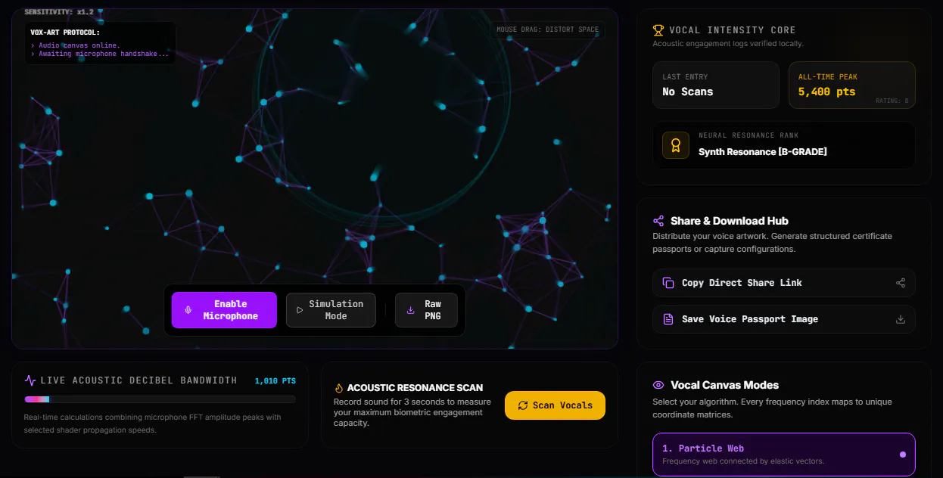The width and height of the screenshot is (943, 478).
Task: Click the trophy icon beside Vocal Intensity Core
Action: 658,30
